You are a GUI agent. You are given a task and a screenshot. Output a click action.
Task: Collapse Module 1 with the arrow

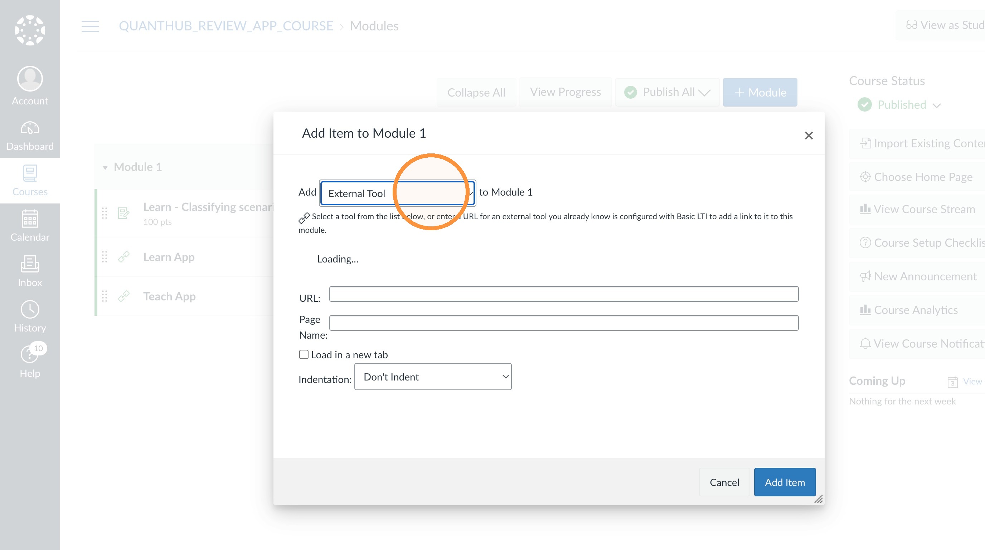coord(105,168)
